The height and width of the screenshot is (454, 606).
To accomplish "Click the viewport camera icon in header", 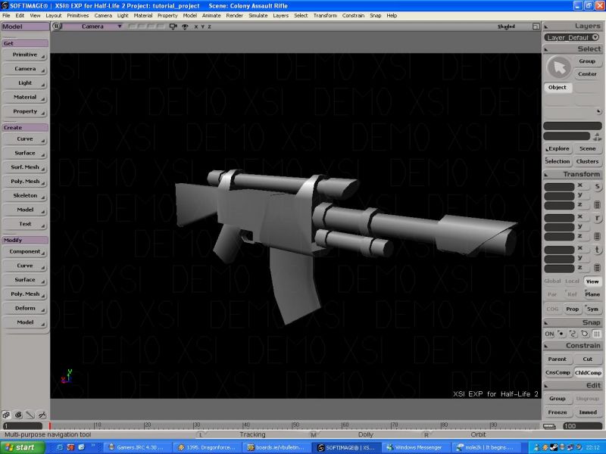I will coord(173,26).
